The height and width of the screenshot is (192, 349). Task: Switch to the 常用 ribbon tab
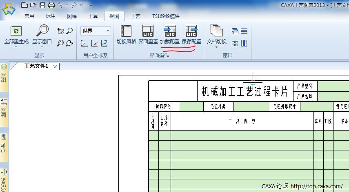(x=29, y=16)
